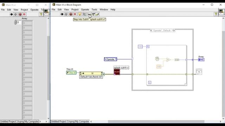Click first Array element in front panel

(x=27, y=23)
